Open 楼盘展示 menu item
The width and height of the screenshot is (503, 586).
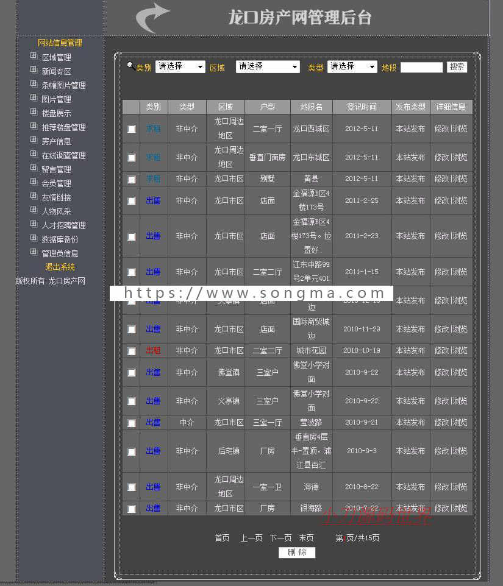tap(57, 113)
